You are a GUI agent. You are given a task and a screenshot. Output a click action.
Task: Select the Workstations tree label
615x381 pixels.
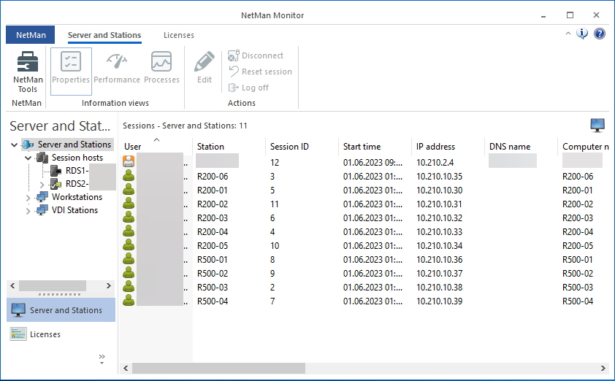tap(77, 197)
